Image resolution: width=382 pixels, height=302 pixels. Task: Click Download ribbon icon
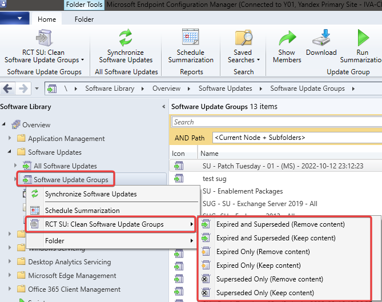click(x=321, y=38)
